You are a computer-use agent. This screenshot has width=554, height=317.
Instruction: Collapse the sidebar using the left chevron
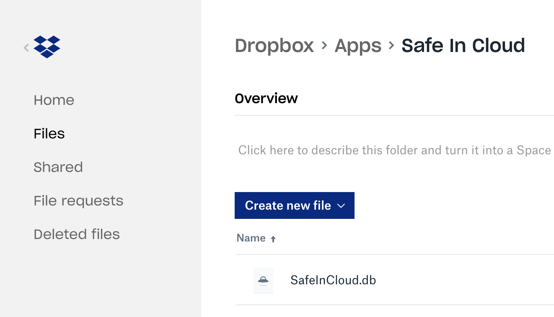pyautogui.click(x=26, y=48)
